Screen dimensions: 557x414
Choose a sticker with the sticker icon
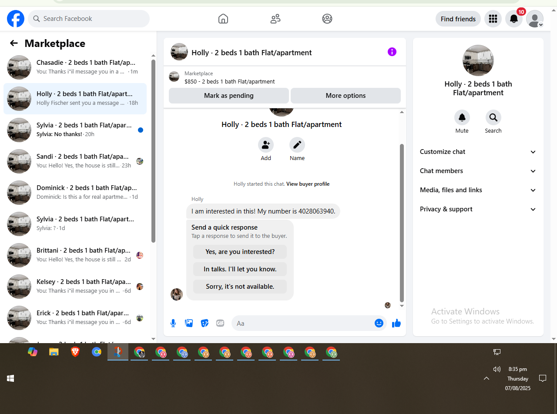point(205,323)
